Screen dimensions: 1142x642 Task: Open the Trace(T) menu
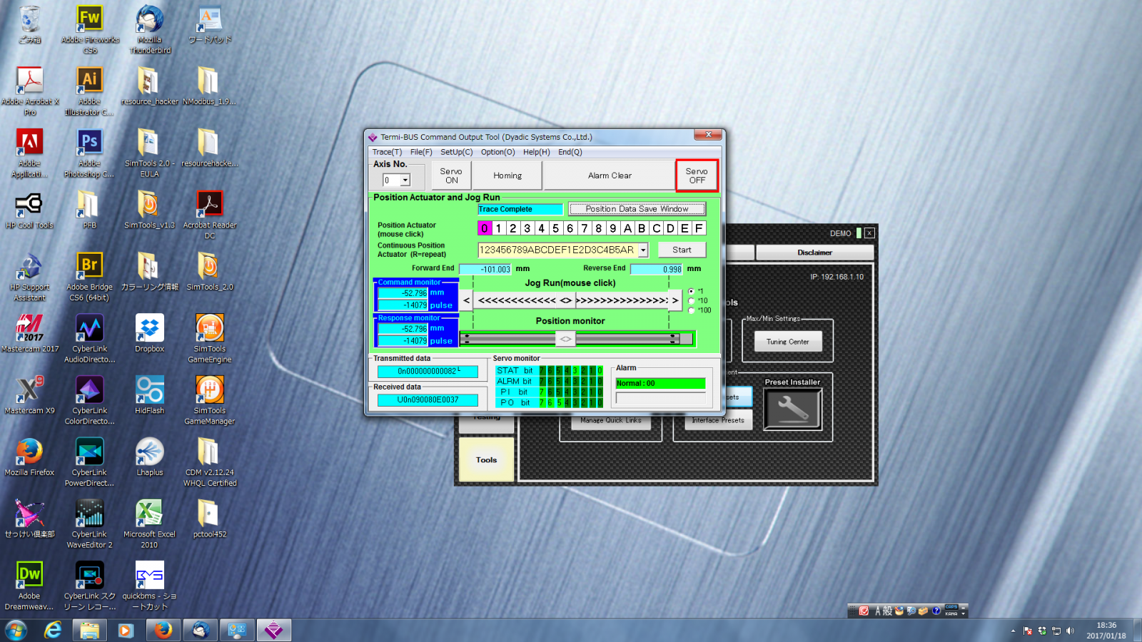(x=387, y=152)
